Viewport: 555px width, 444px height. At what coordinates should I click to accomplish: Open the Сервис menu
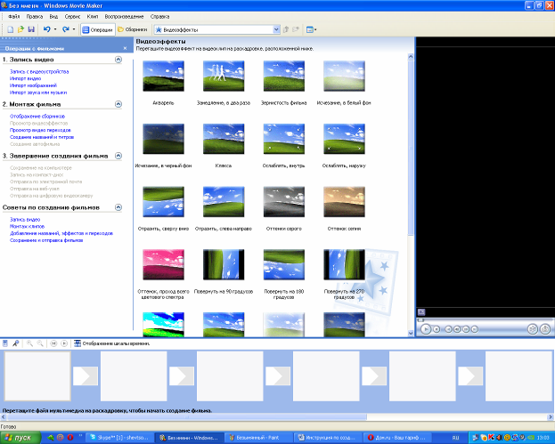point(72,17)
